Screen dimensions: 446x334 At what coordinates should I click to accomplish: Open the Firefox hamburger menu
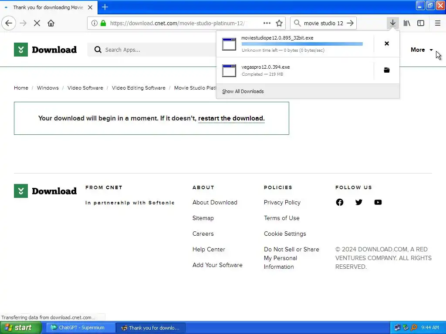pos(437,23)
